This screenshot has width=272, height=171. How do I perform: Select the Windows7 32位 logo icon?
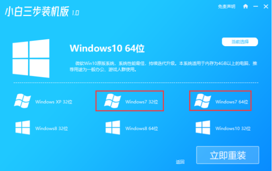coord(112,101)
